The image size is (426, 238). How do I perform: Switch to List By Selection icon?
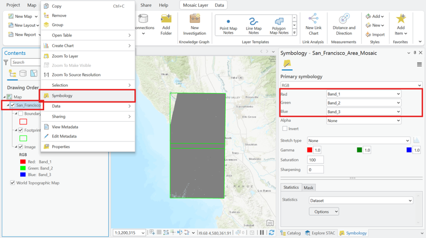click(34, 73)
